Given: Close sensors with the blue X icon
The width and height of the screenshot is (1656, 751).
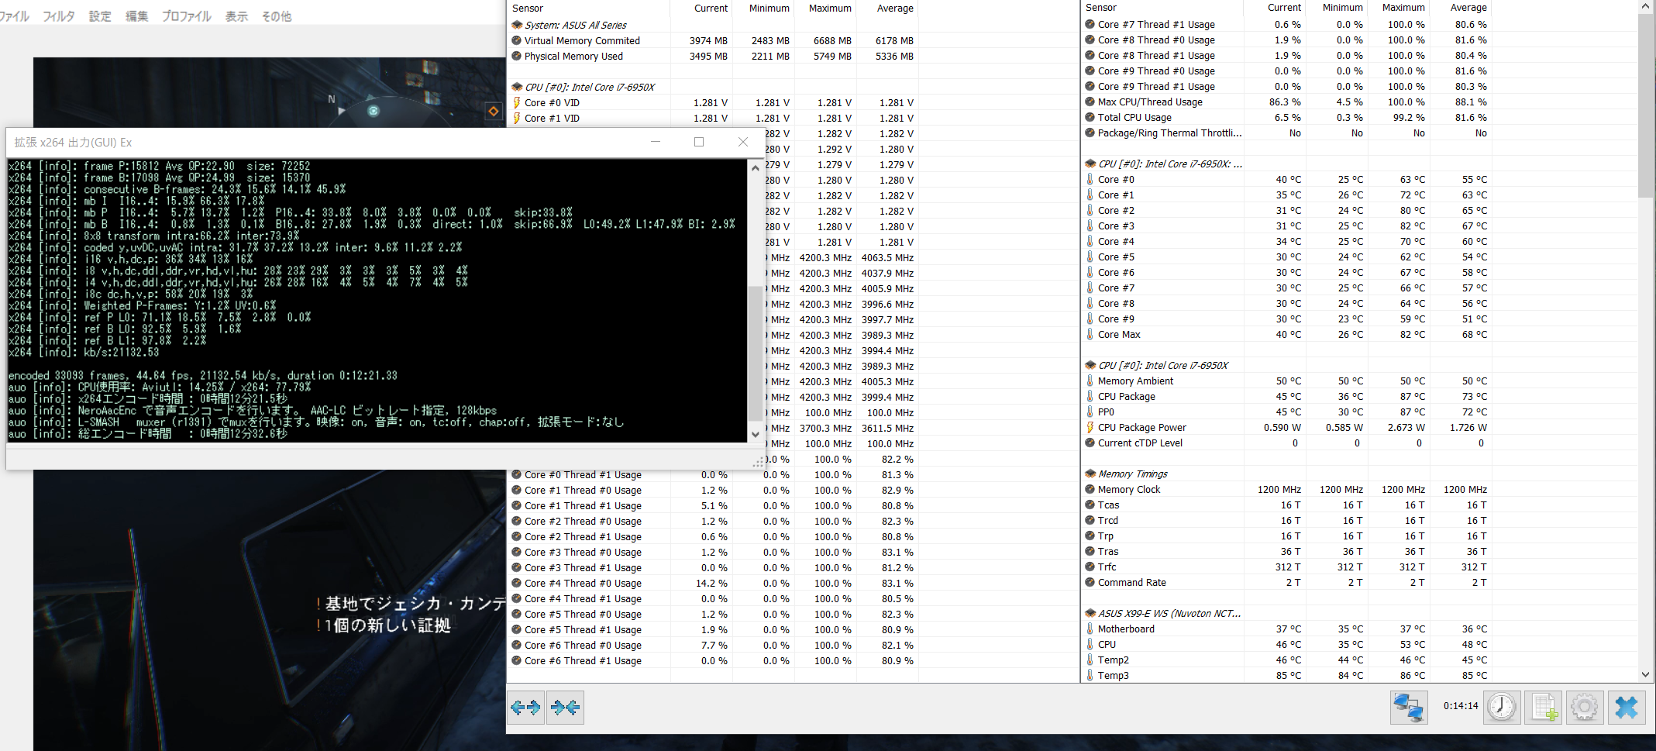Looking at the screenshot, I should tap(1627, 707).
